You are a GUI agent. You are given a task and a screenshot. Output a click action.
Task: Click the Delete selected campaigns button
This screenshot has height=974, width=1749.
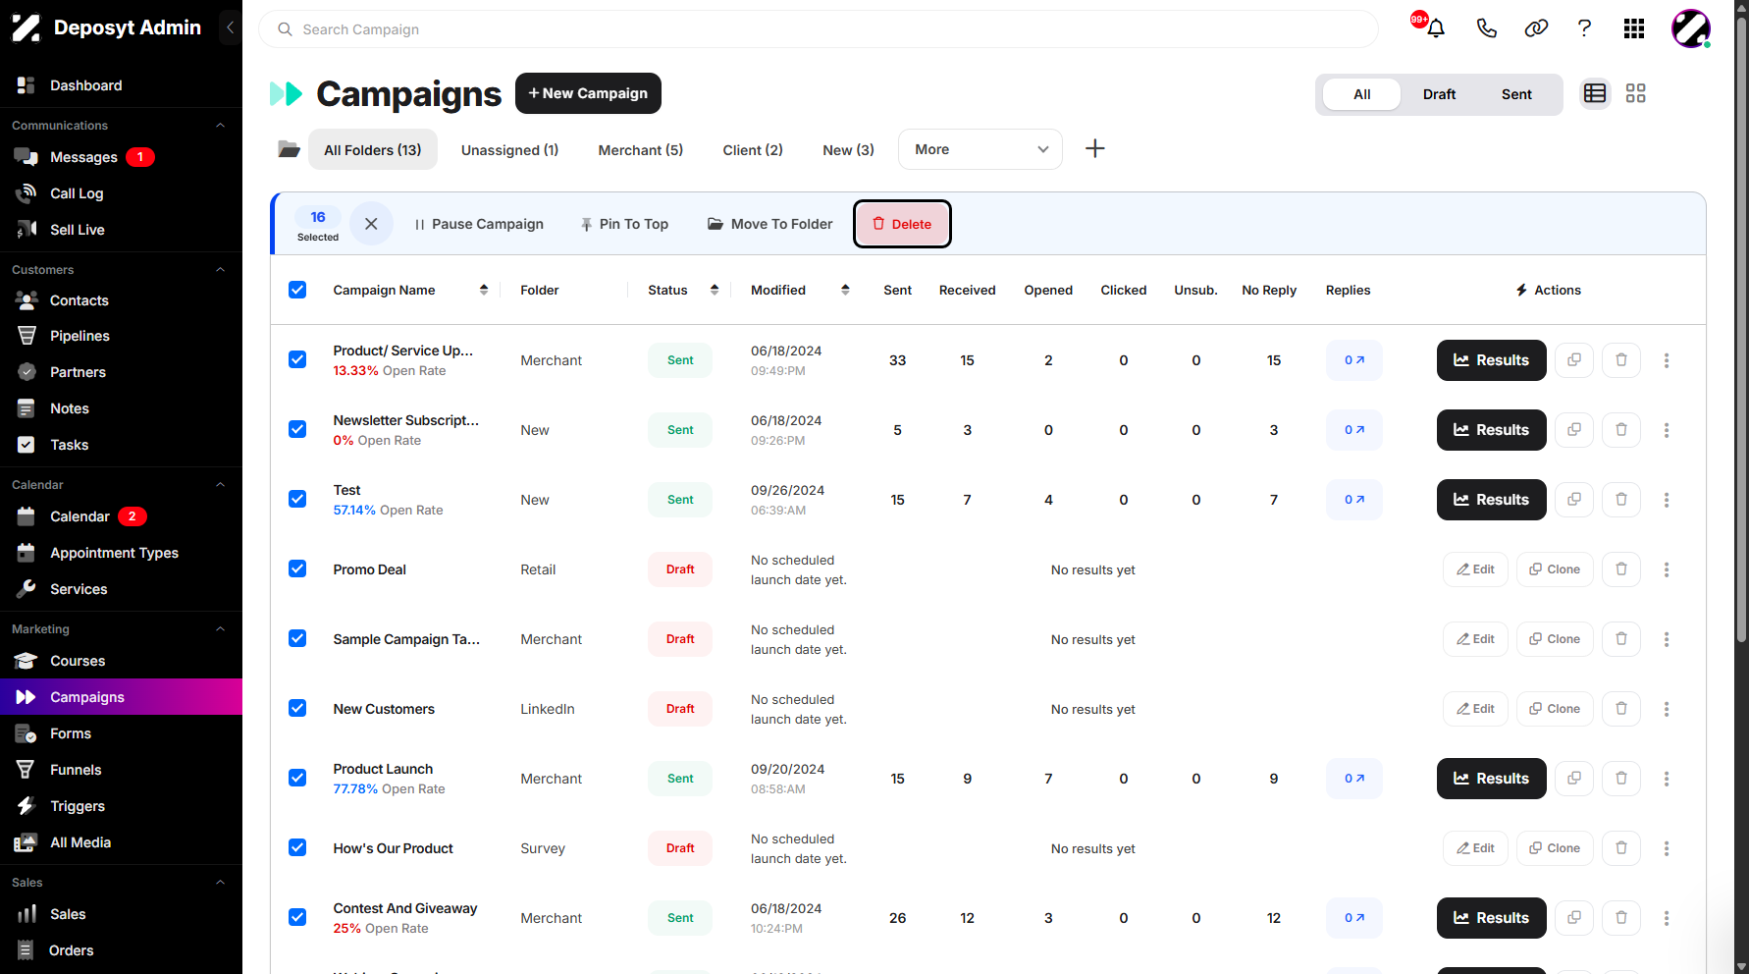pos(902,224)
